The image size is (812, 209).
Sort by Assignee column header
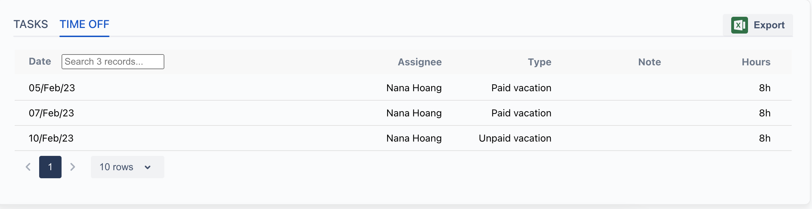coord(420,62)
